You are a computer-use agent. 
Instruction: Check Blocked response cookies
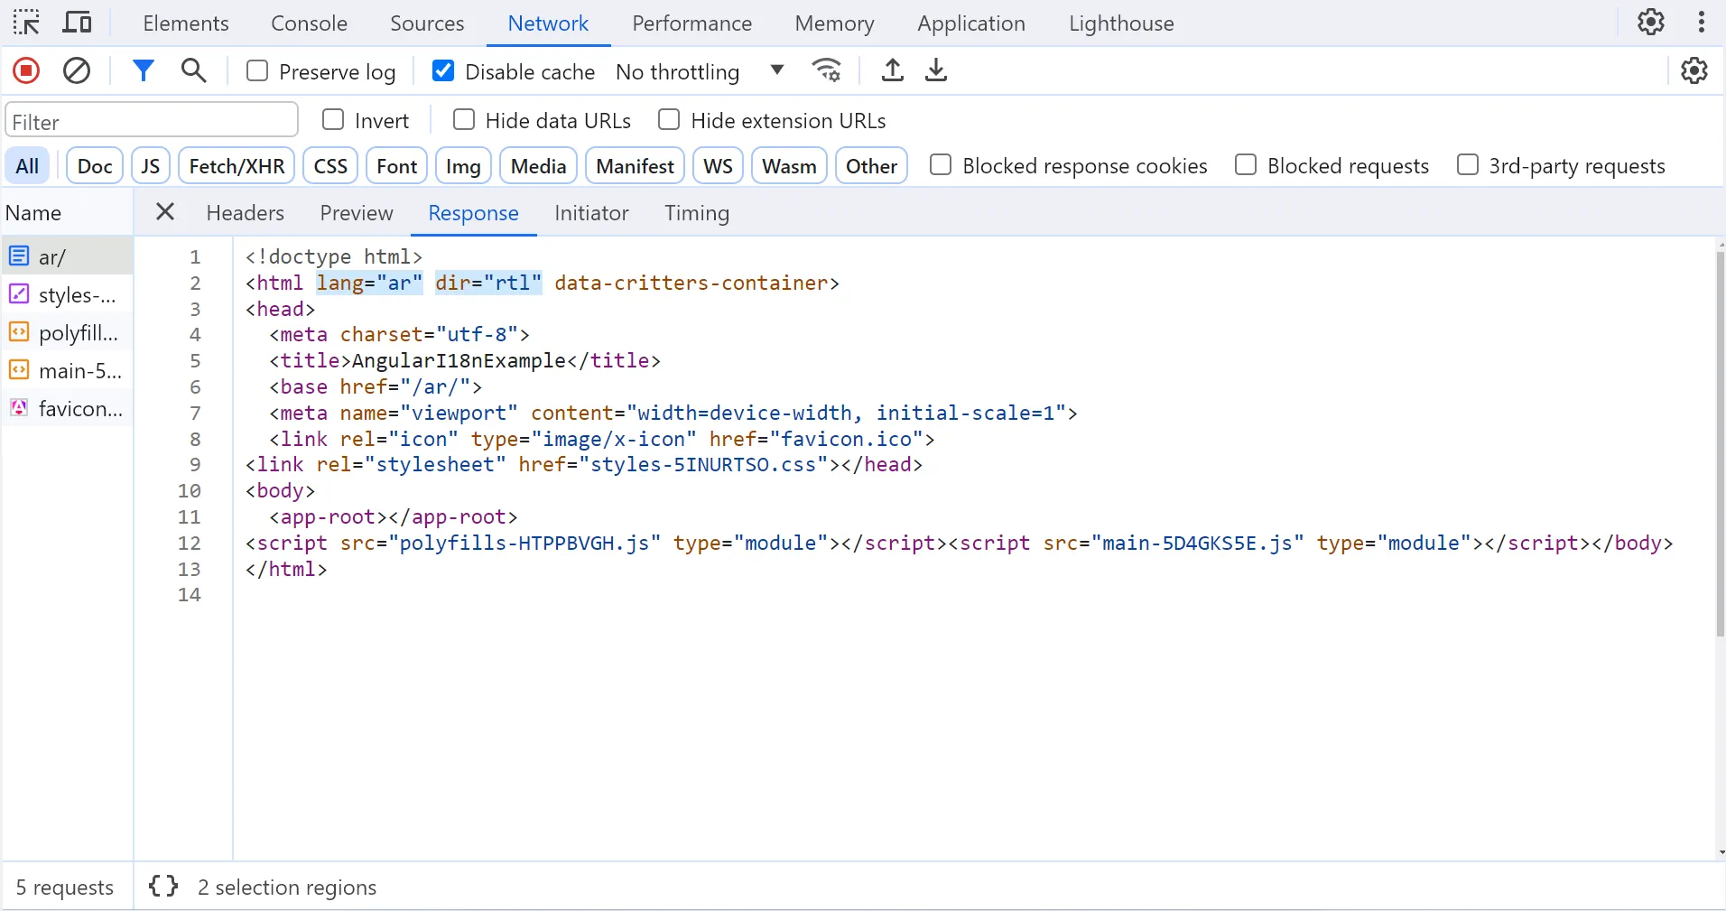click(941, 164)
